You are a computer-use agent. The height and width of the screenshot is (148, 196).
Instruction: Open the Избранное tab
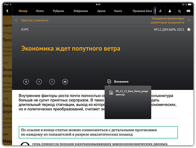(x=81, y=11)
